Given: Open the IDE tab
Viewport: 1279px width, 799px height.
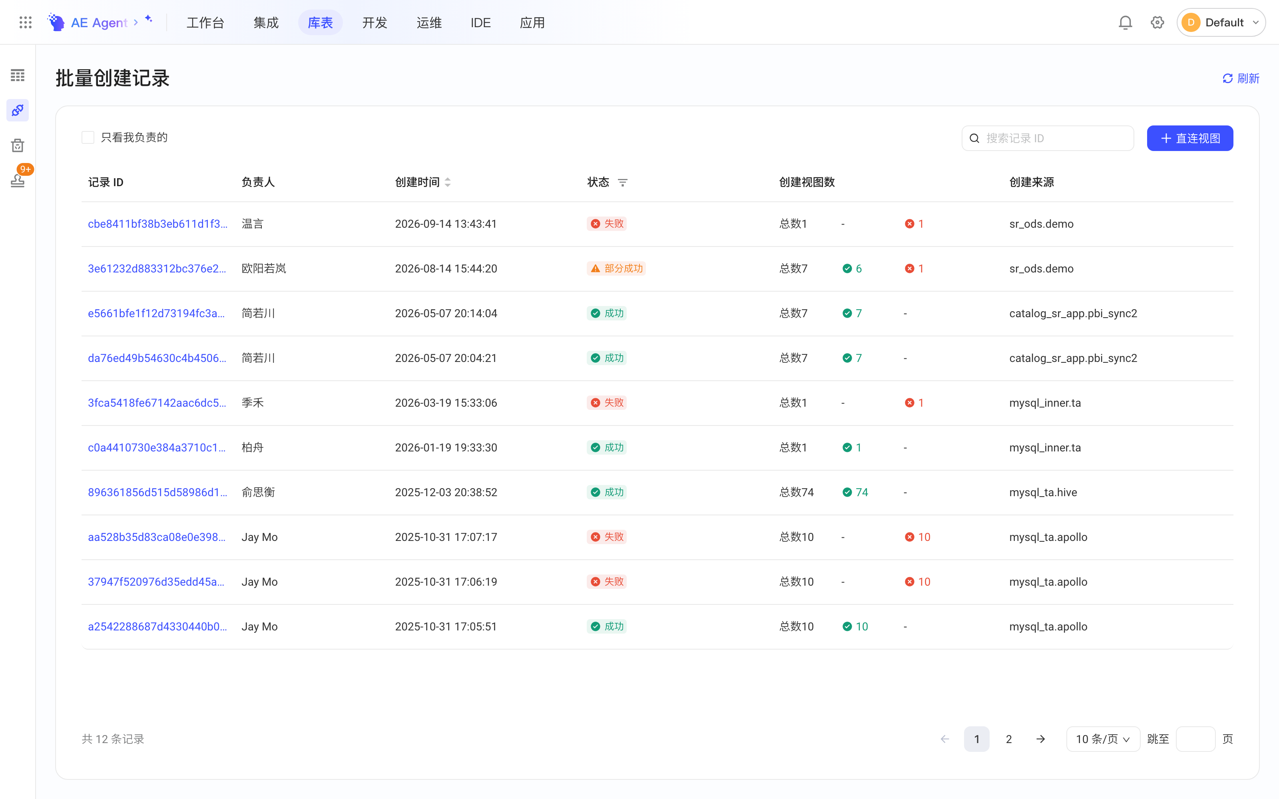Looking at the screenshot, I should [480, 23].
